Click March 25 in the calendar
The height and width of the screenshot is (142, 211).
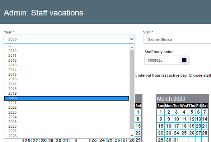point(184,133)
